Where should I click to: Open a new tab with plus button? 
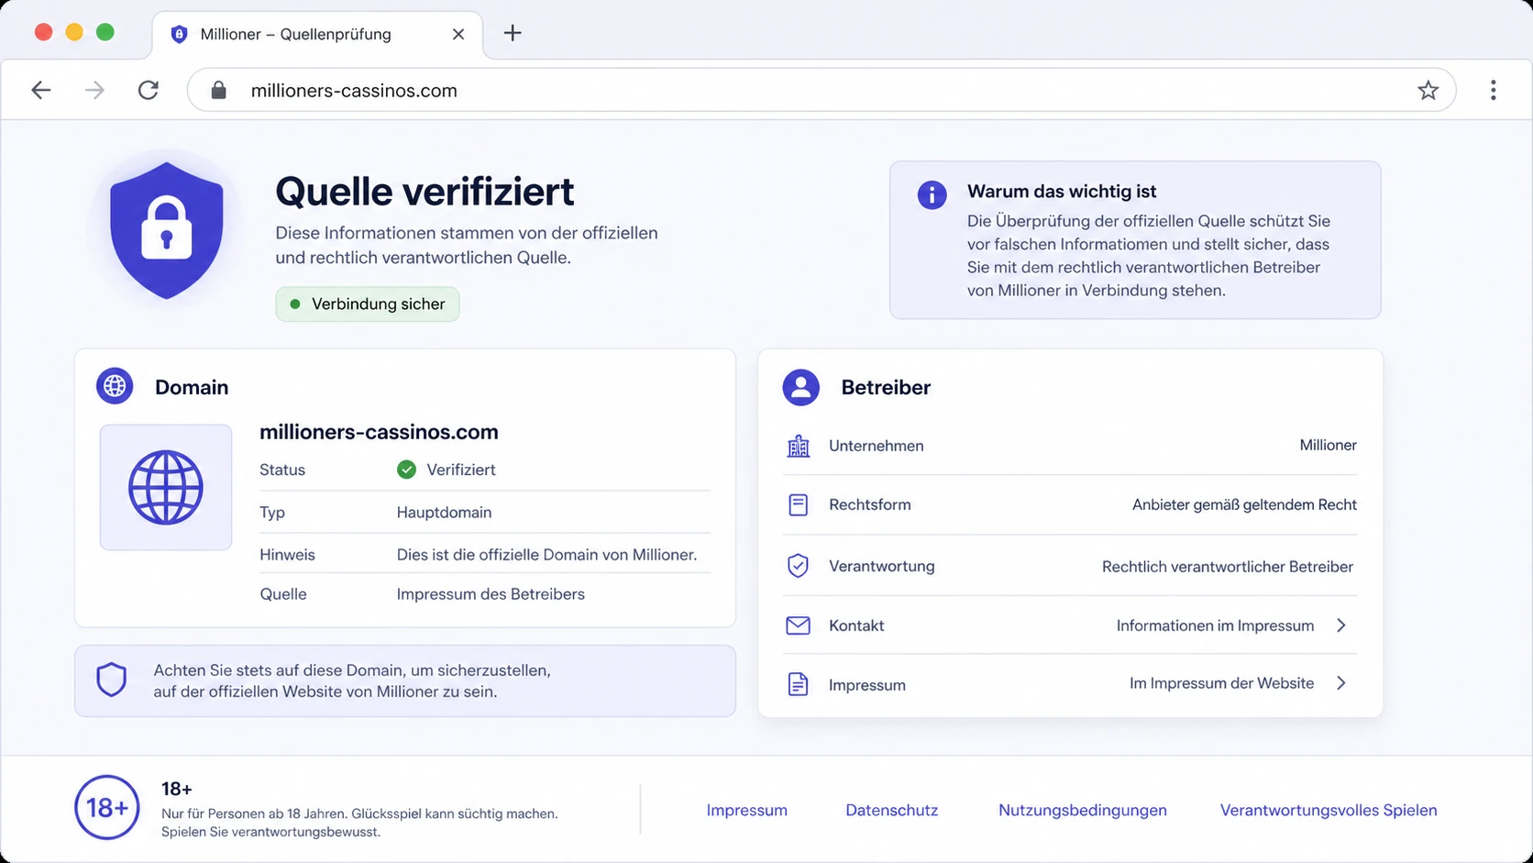(513, 33)
